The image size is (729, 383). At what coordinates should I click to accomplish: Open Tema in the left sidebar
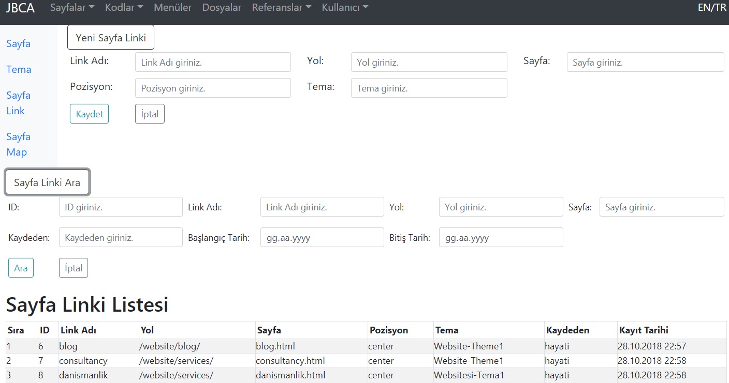click(19, 69)
